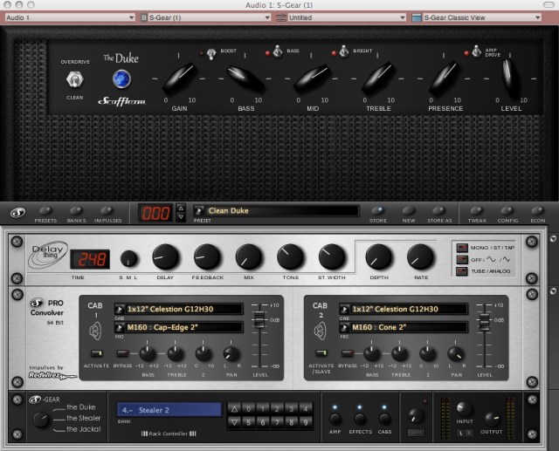This screenshot has height=451, width=559.
Task: Click the Mid knob
Action: [x=313, y=79]
